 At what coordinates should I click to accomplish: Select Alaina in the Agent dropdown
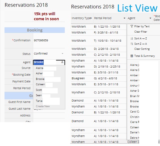(x=39, y=68)
